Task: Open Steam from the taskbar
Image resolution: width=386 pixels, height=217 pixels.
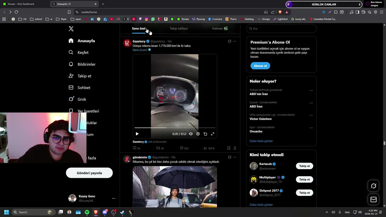Action: [122, 212]
